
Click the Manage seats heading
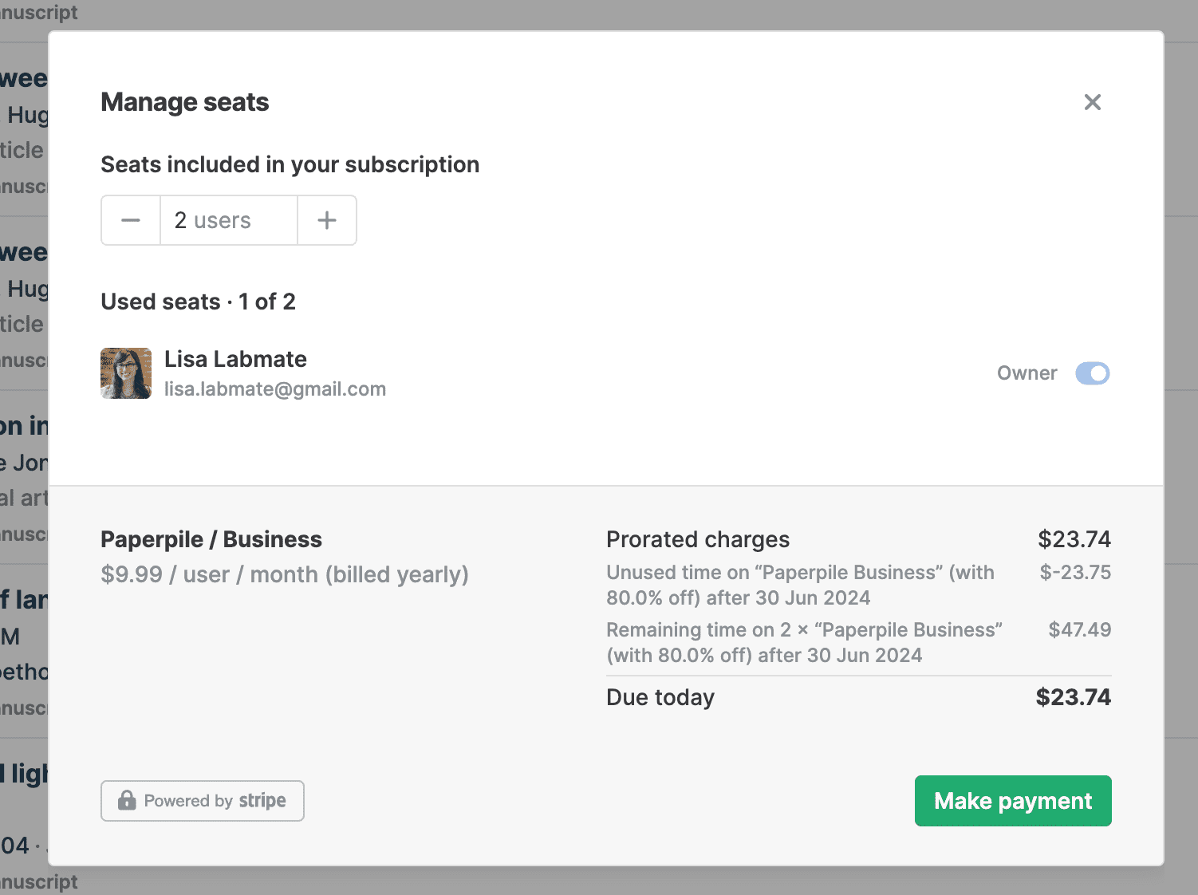(185, 102)
